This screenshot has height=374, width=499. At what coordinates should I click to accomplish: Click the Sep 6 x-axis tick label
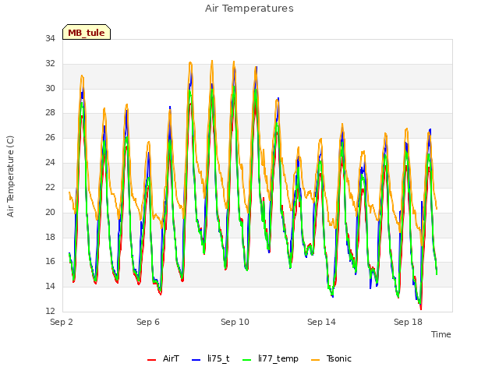tap(148, 322)
